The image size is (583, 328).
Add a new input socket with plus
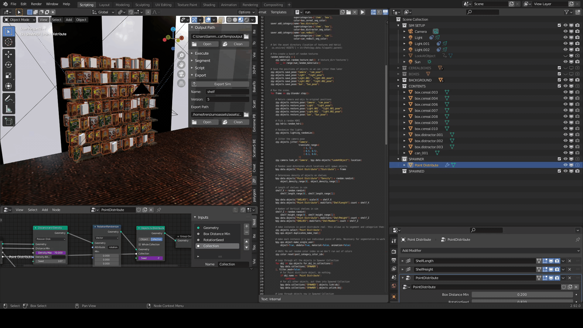[x=247, y=226]
